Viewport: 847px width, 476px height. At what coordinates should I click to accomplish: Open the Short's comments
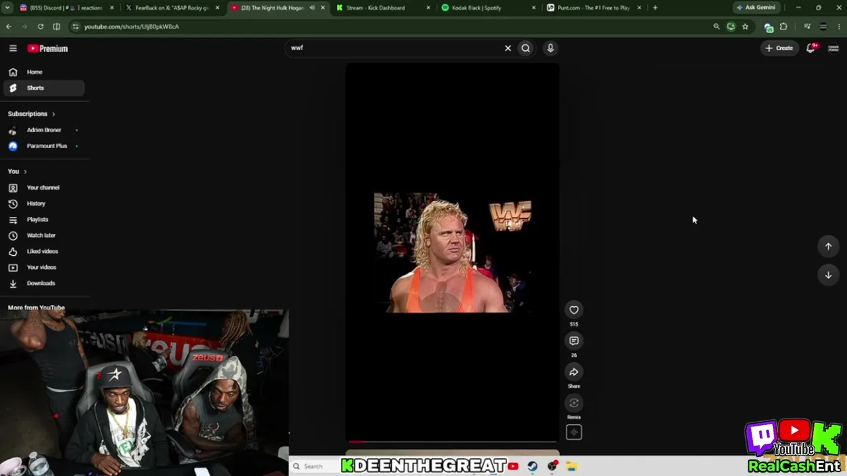574,341
